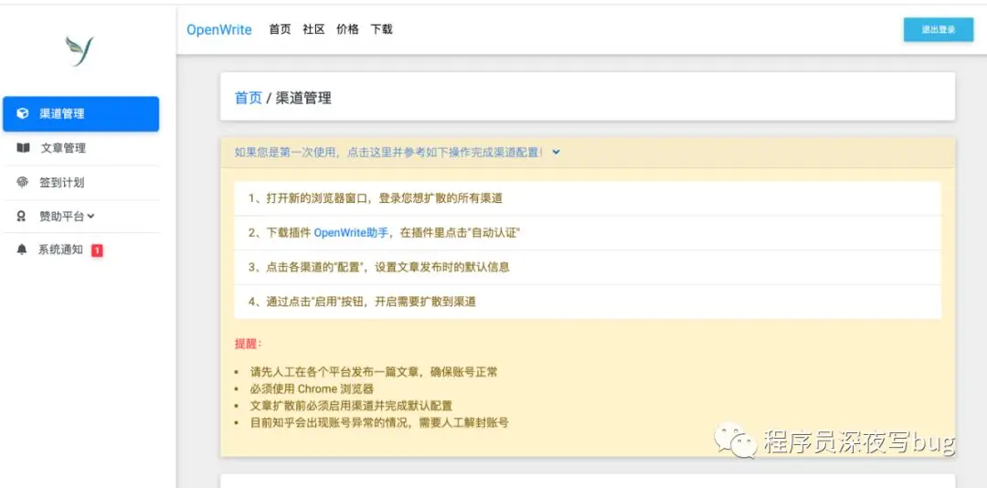Click the 如果您是第一次使用 help header text

point(389,153)
